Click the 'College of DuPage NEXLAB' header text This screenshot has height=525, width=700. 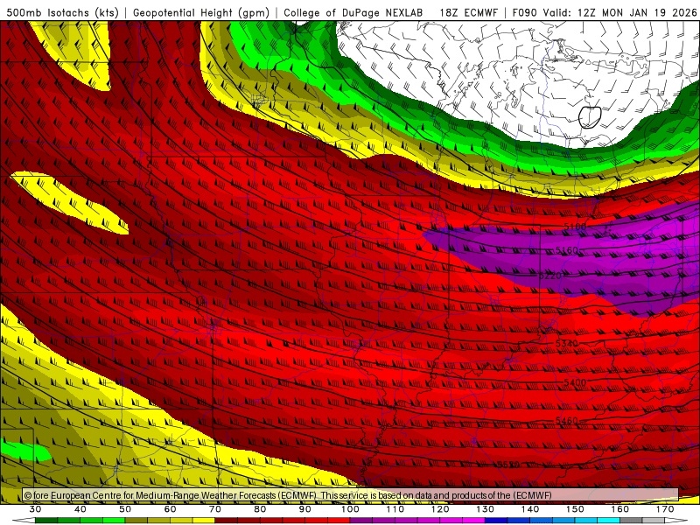pyautogui.click(x=353, y=12)
